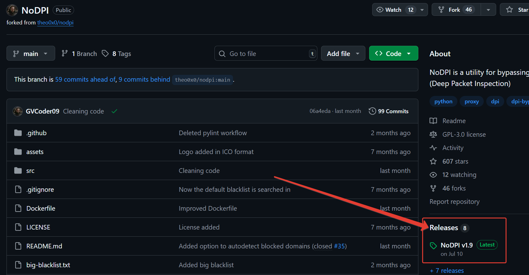Open the 'Improved Dockerfile' commit message
The height and width of the screenshot is (275, 529).
(208, 208)
